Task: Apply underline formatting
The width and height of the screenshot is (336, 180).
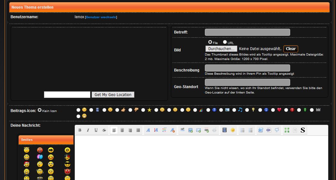Action: (96, 130)
